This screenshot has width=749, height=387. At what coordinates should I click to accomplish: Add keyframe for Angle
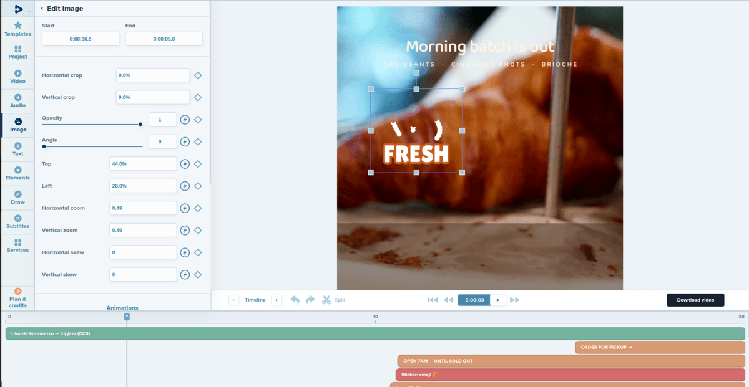(198, 141)
